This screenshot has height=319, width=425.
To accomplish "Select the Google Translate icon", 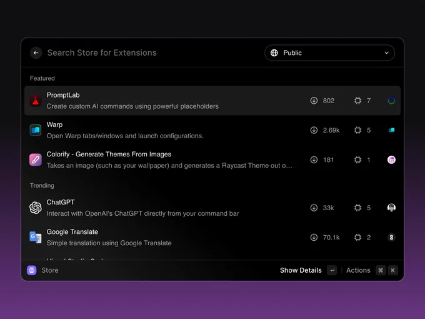I will 36,237.
